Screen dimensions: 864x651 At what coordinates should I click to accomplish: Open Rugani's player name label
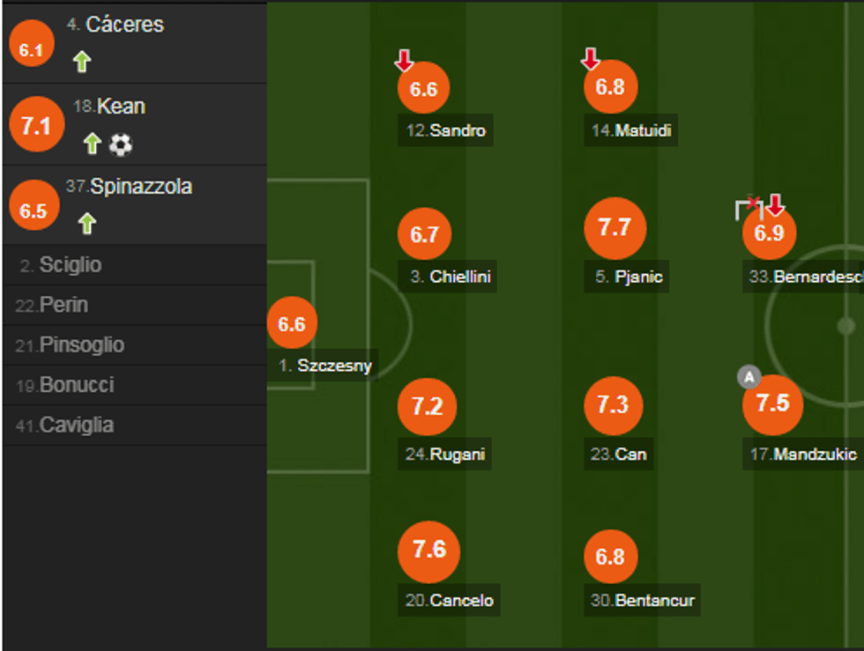447,455
